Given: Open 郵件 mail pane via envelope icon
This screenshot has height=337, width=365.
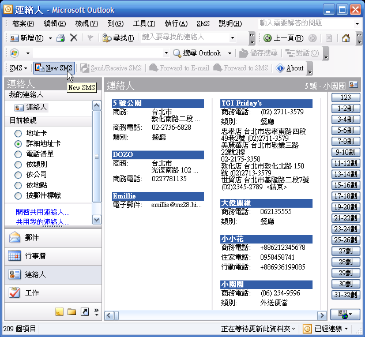Looking at the screenshot, I should (14, 238).
